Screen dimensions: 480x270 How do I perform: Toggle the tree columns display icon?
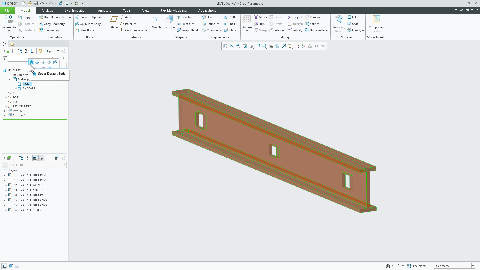32,51
